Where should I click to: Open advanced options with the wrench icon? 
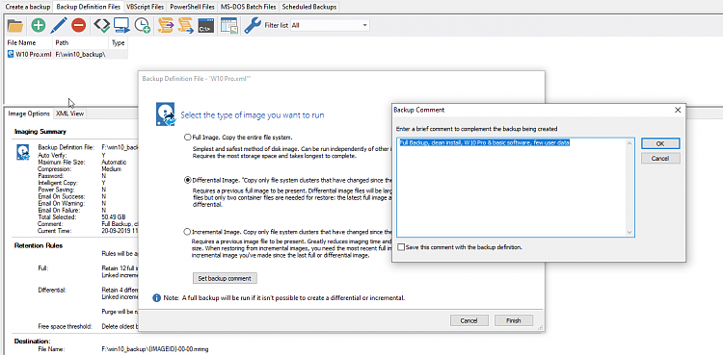click(x=253, y=25)
